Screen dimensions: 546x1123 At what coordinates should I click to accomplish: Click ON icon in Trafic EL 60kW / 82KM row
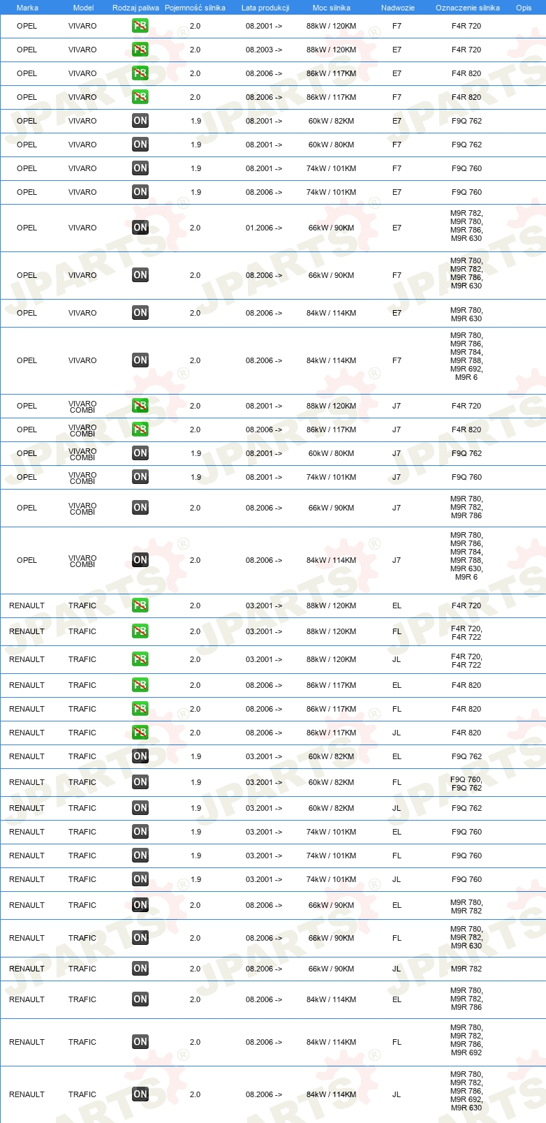(x=140, y=756)
